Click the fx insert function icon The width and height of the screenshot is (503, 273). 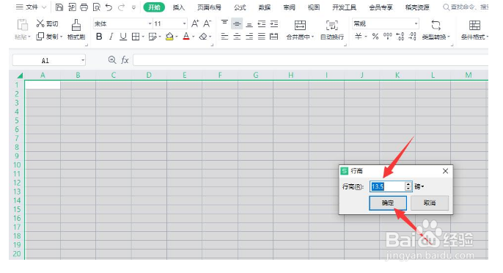pyautogui.click(x=125, y=59)
